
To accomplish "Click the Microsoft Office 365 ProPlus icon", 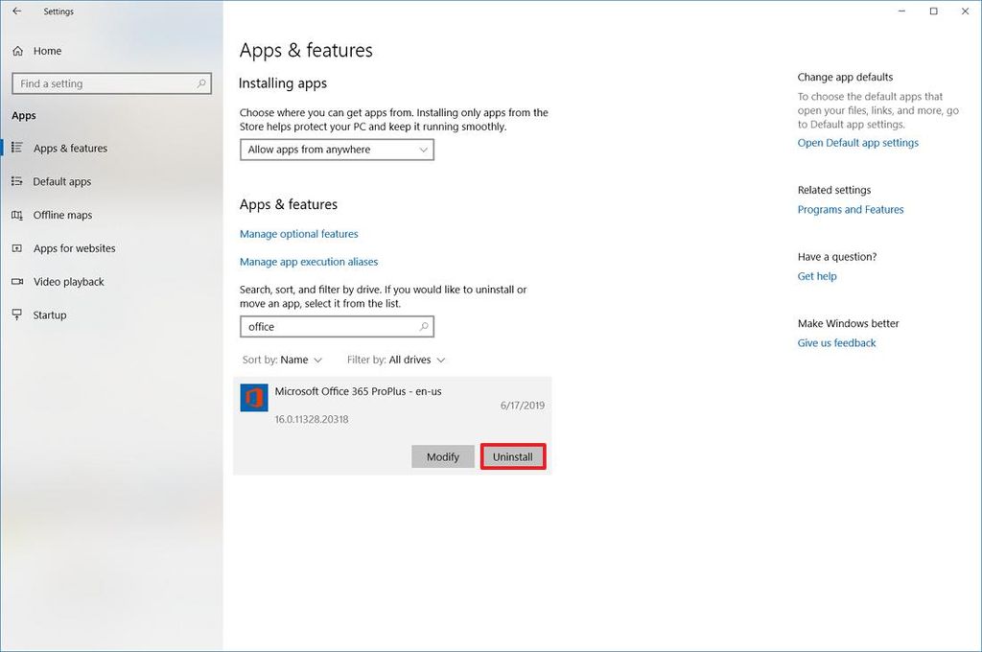I will tap(253, 397).
